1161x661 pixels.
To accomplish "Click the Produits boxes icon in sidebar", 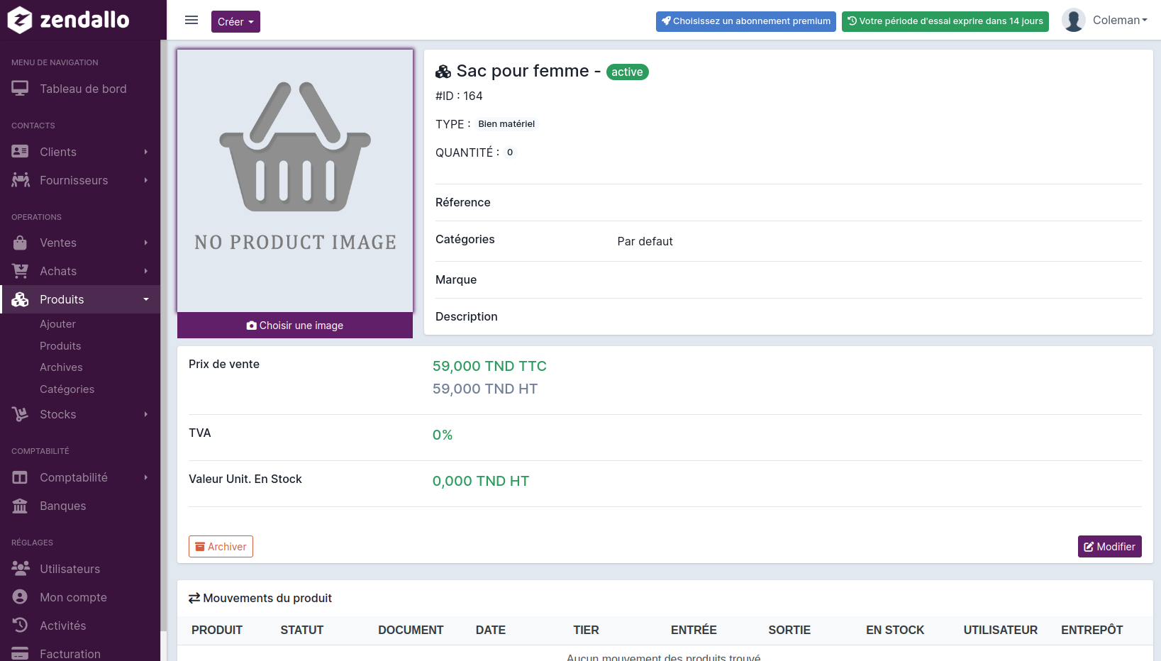I will 20,299.
